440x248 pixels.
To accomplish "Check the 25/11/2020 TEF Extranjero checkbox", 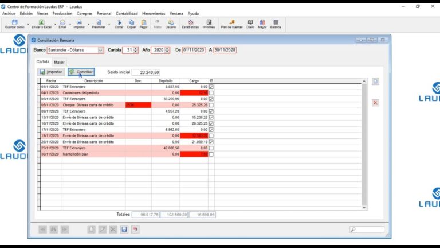I will click(x=211, y=148).
